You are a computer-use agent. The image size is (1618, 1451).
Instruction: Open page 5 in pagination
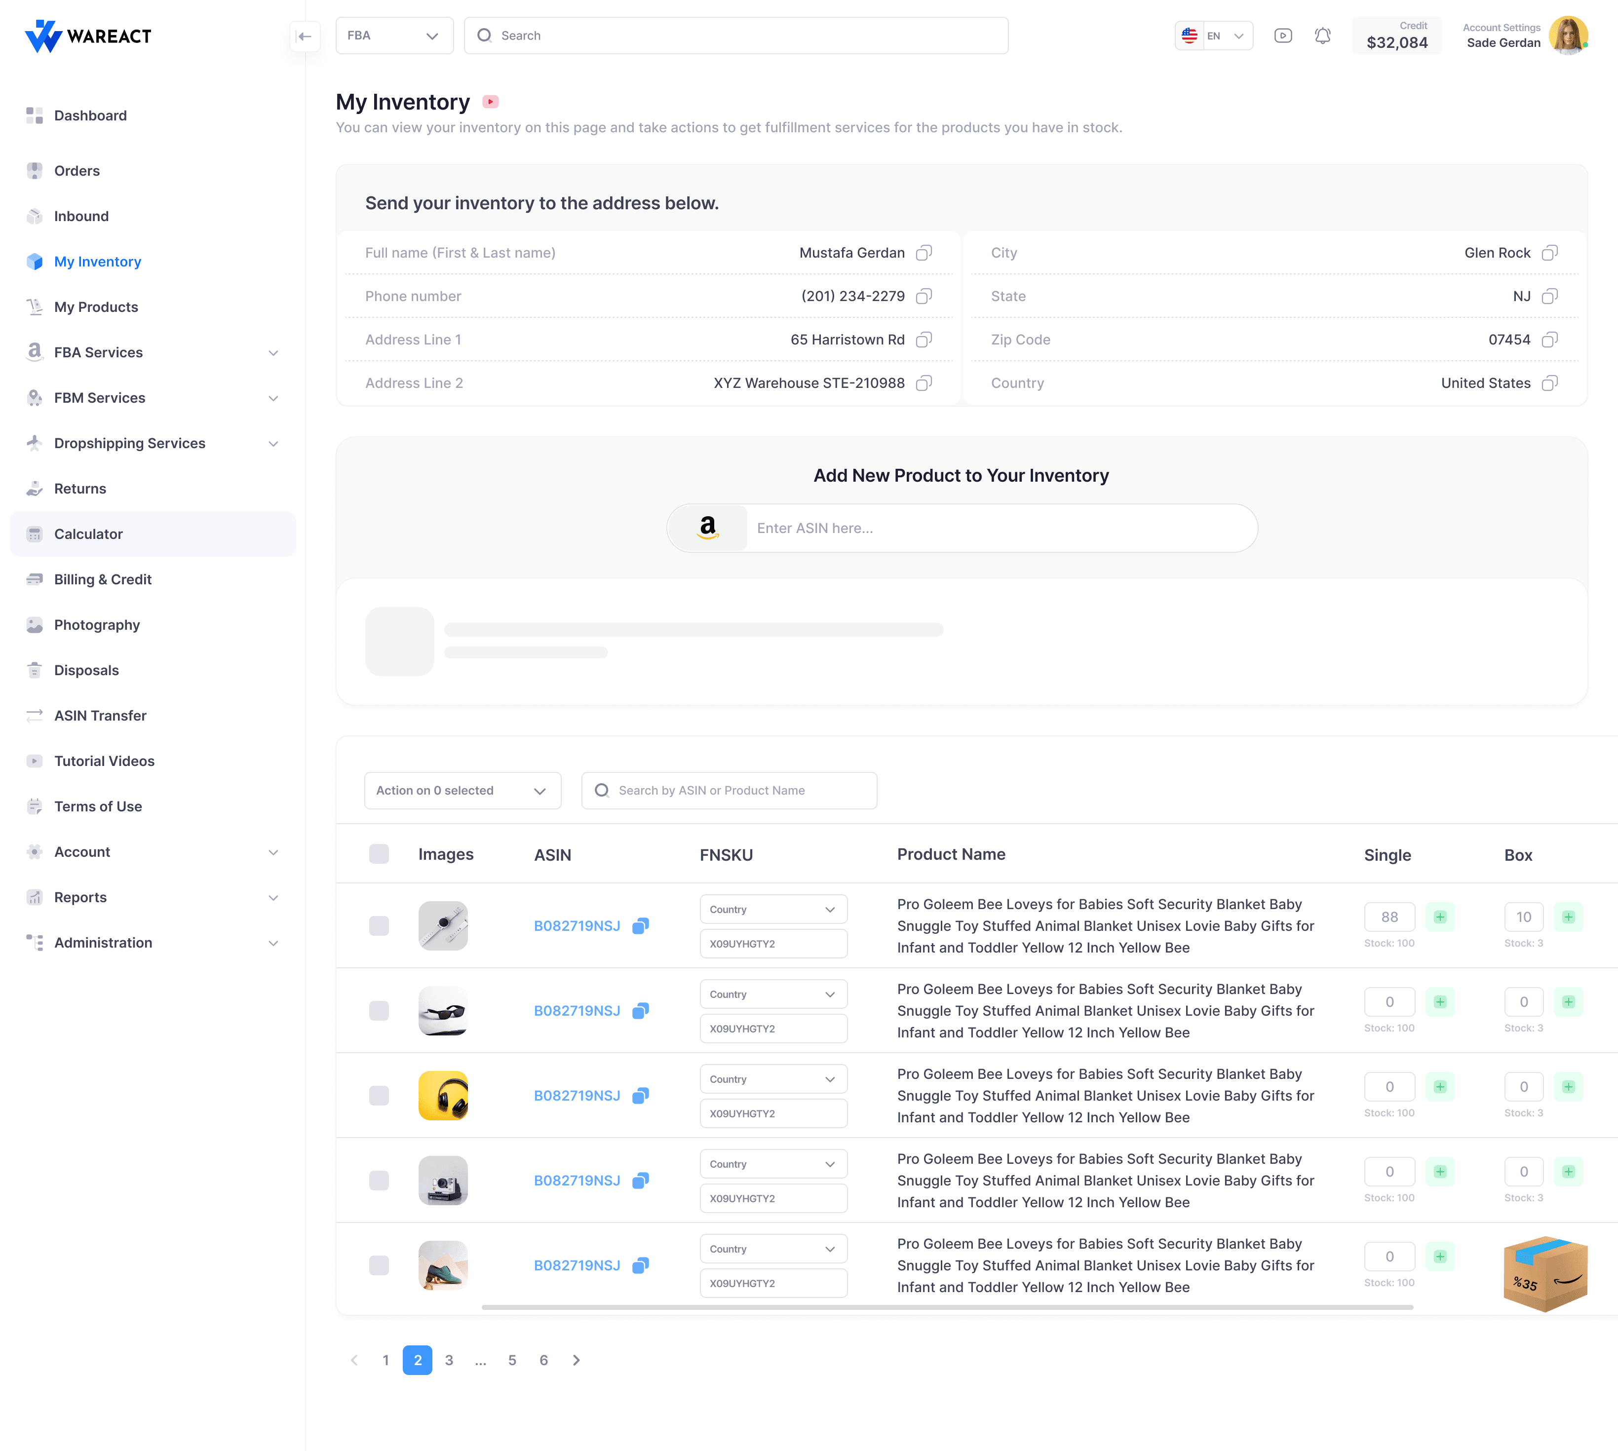(x=512, y=1360)
